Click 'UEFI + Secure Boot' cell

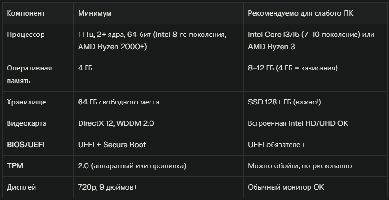[112, 145]
